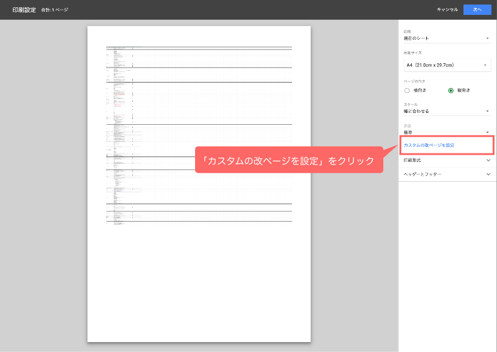This screenshot has width=497, height=352.
Task: Click the chevron icon beside 印刷形式
Action: click(x=488, y=160)
